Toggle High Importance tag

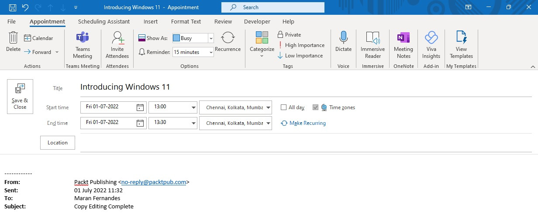[301, 45]
